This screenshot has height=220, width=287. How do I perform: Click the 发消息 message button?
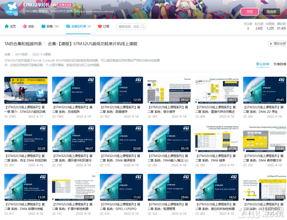(271, 12)
